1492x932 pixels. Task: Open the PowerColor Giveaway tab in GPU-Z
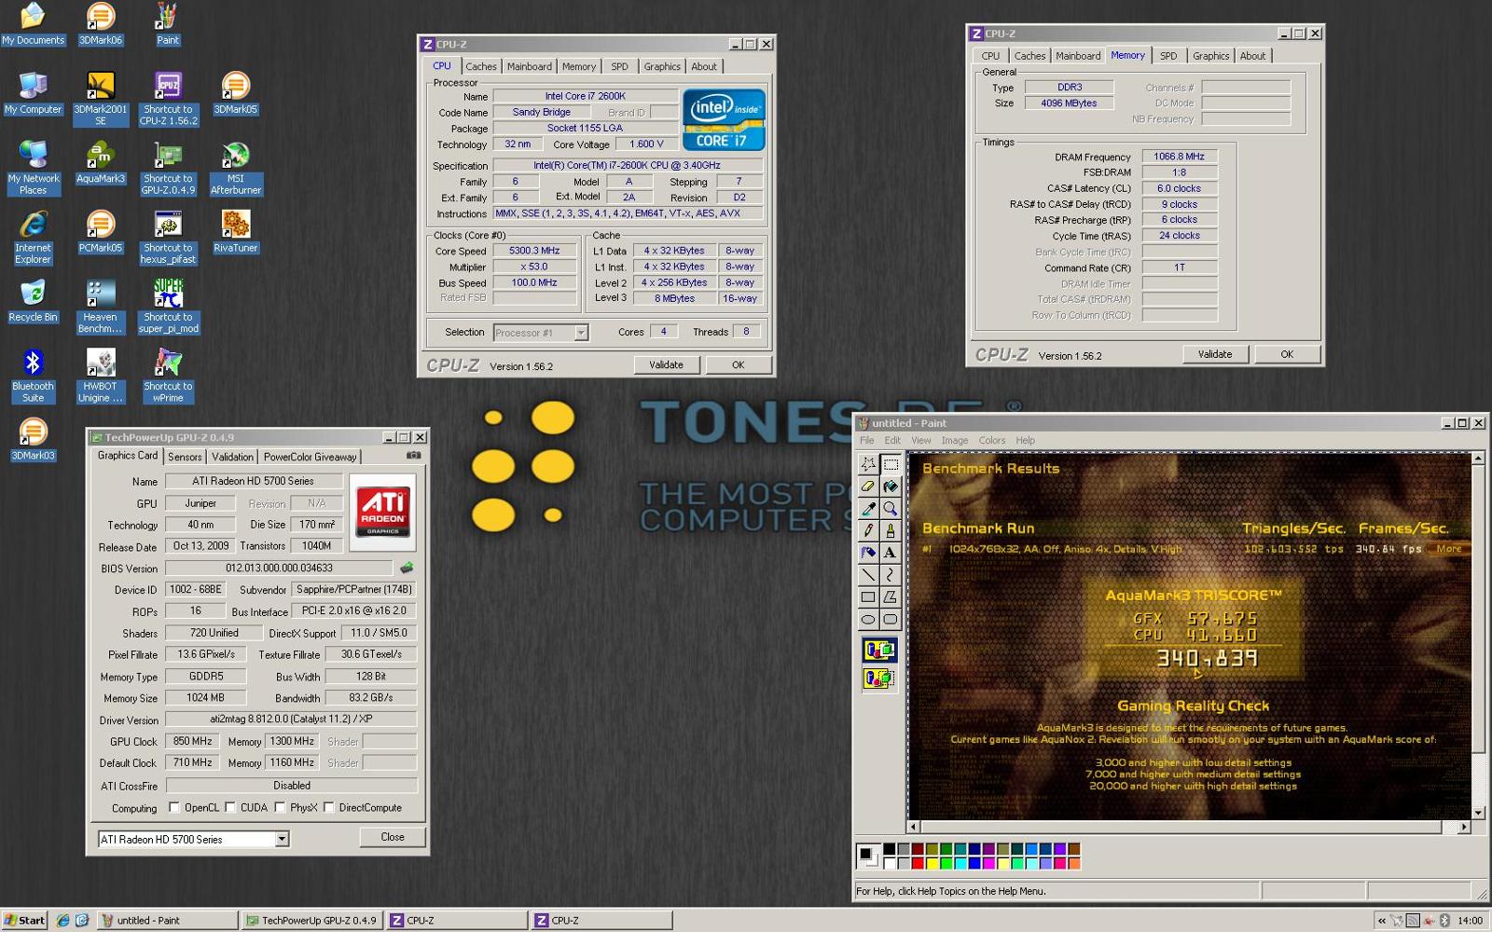310,457
